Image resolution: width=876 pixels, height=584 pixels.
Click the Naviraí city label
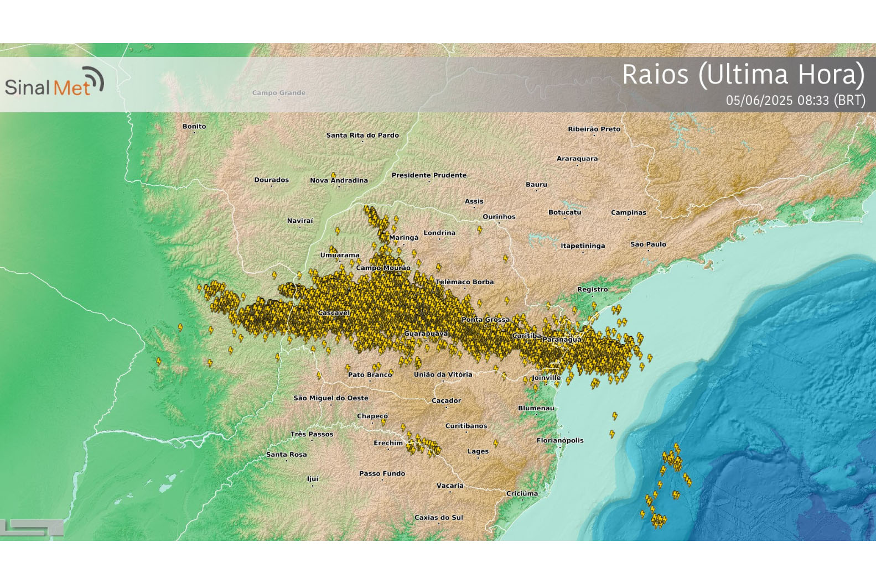(x=300, y=221)
